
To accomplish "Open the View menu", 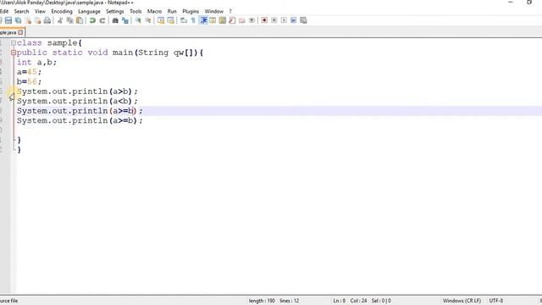I will coord(40,11).
